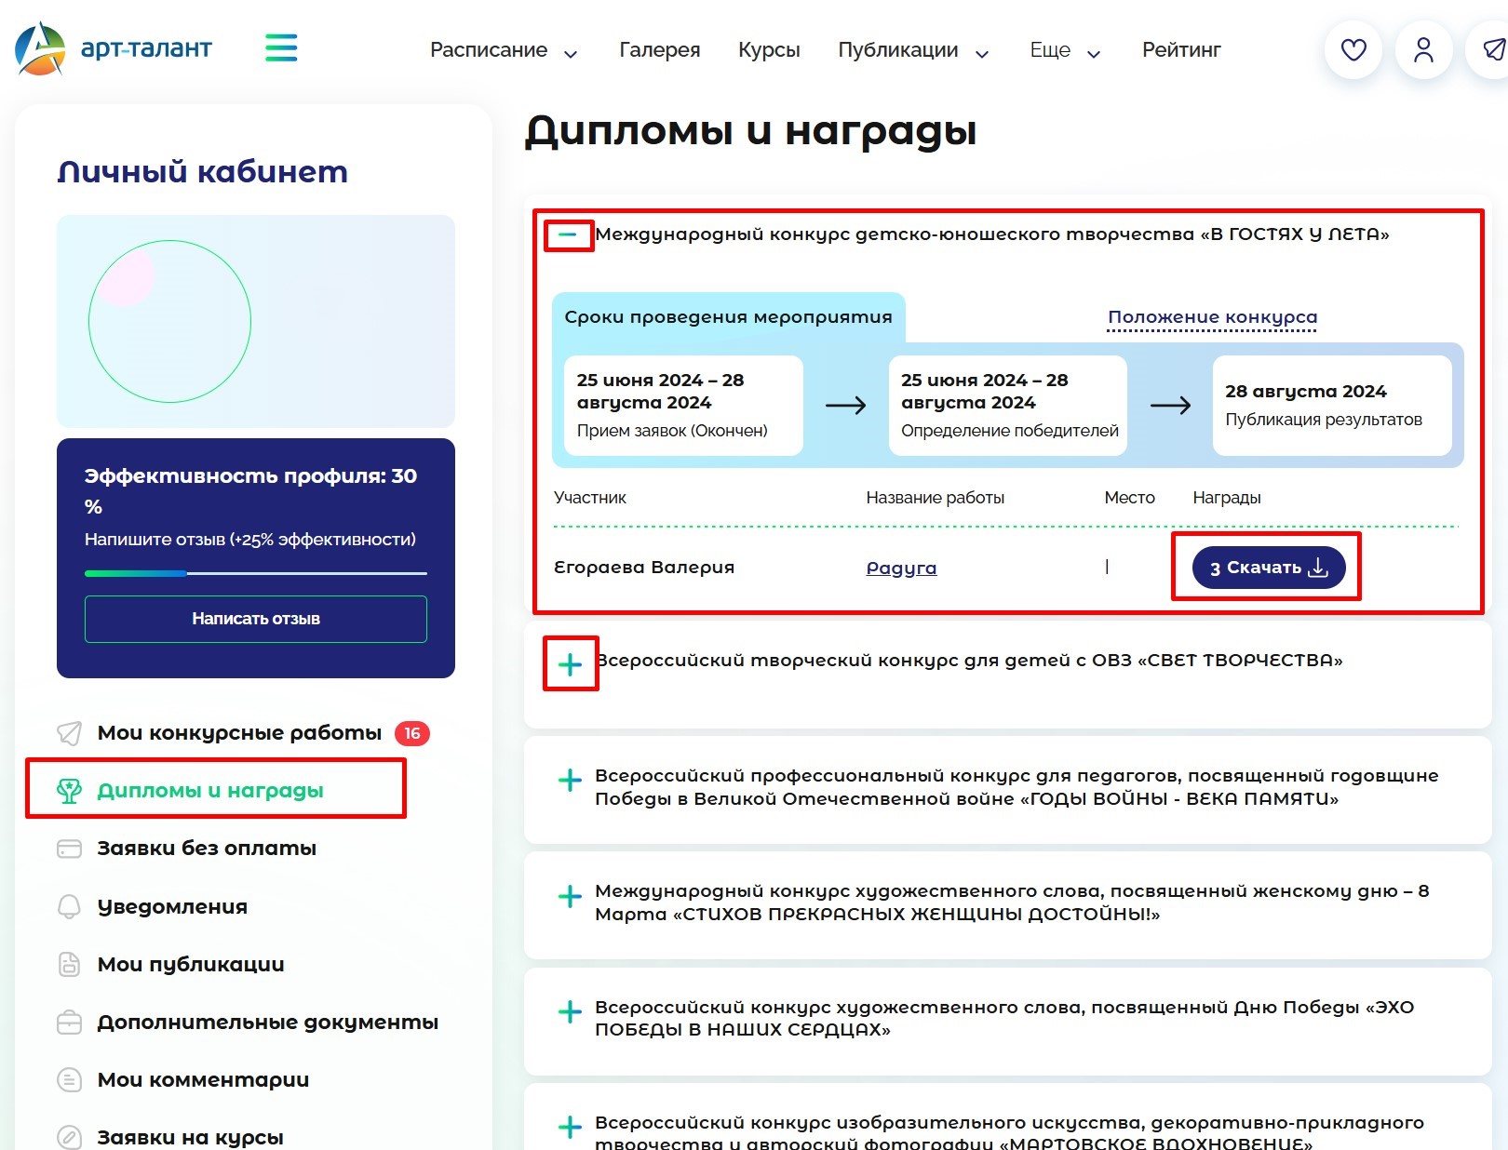Open the Еще dropdown menu
The width and height of the screenshot is (1508, 1150).
tap(1064, 50)
